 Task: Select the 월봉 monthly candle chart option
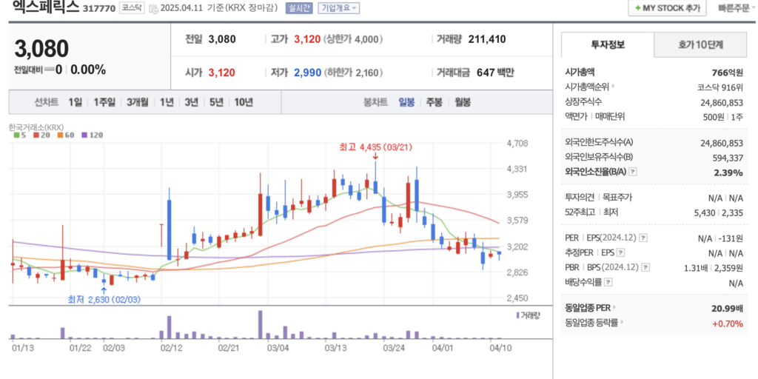point(463,102)
